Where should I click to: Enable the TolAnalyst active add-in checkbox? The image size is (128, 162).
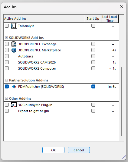coord(7,26)
